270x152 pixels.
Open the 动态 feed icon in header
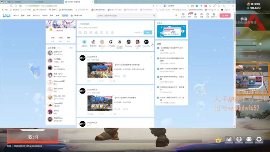pyautogui.click(x=195, y=15)
